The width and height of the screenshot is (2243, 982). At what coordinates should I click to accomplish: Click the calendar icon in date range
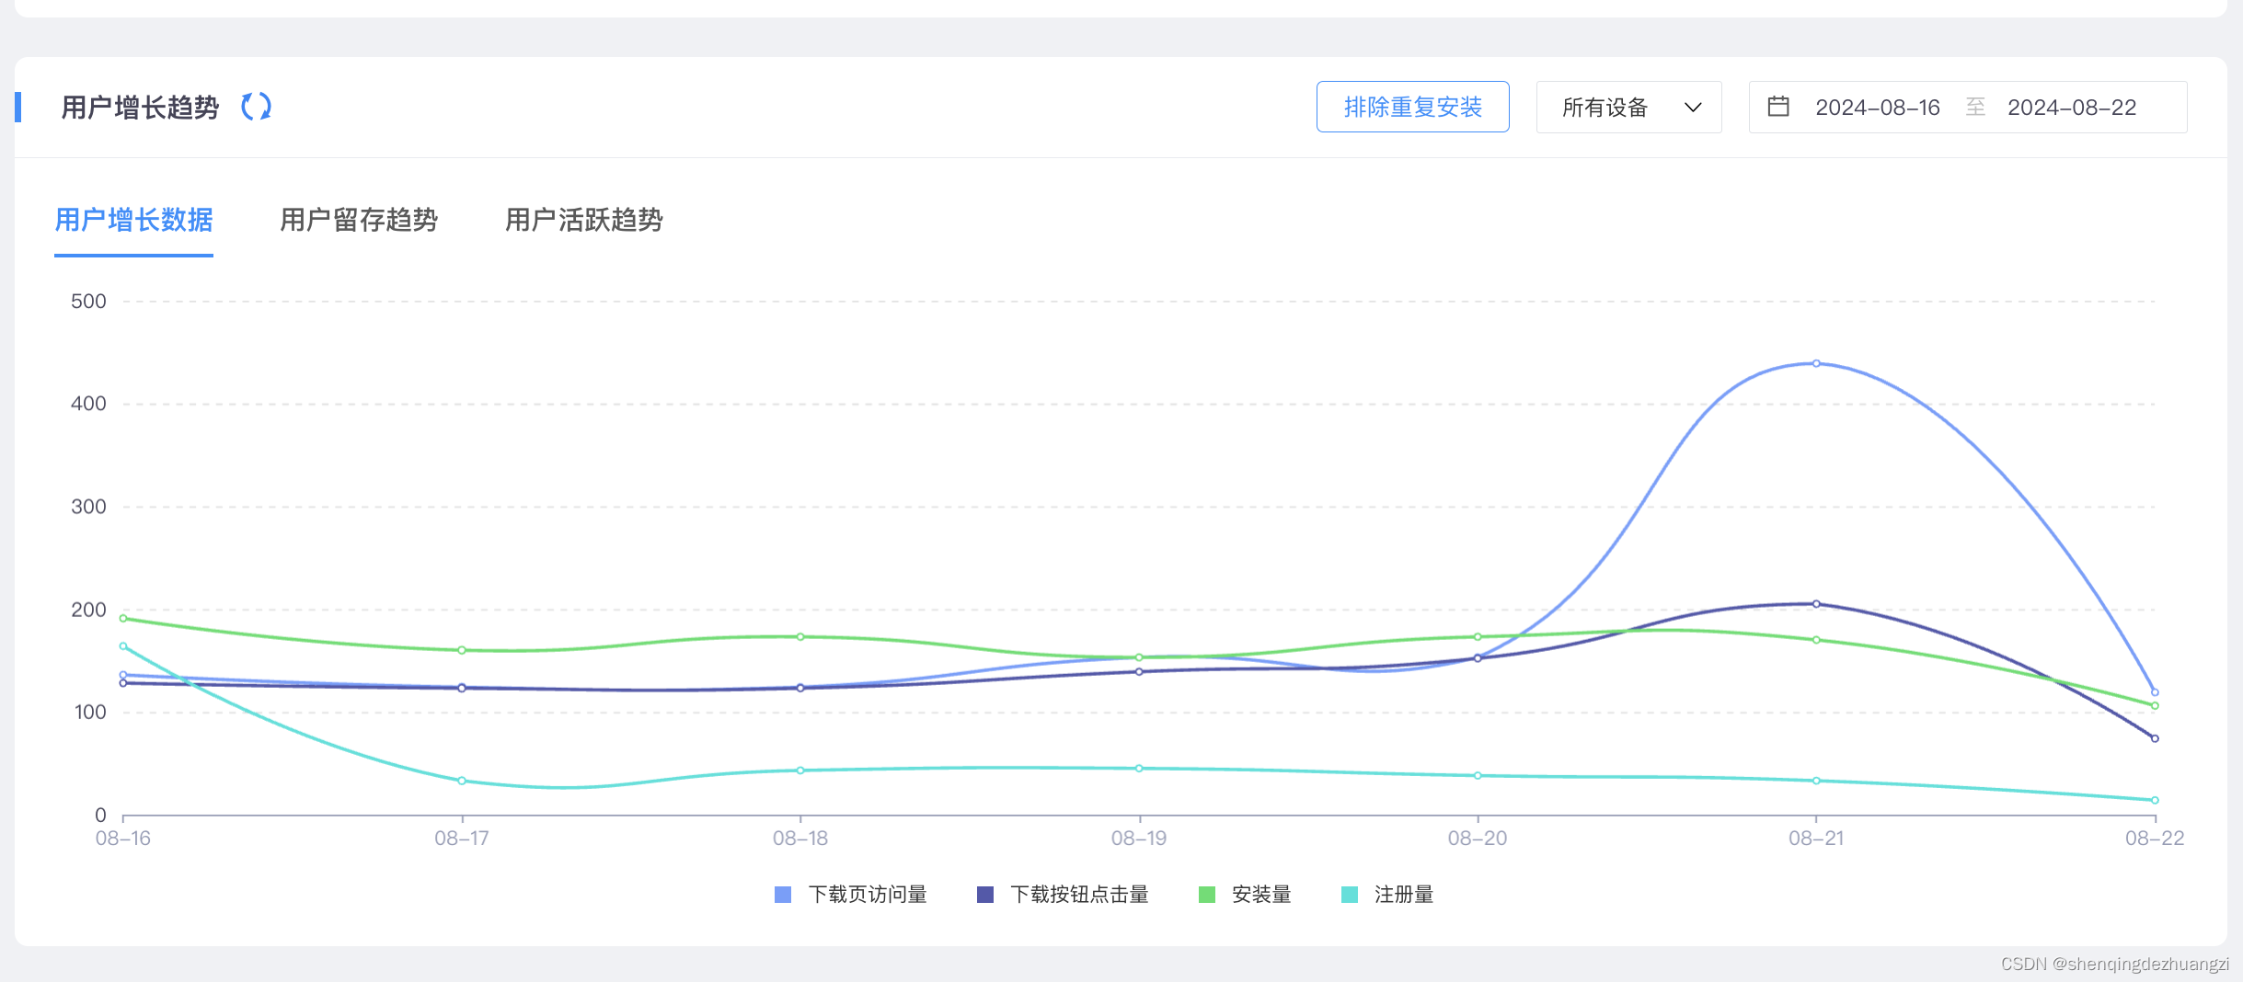click(1778, 107)
